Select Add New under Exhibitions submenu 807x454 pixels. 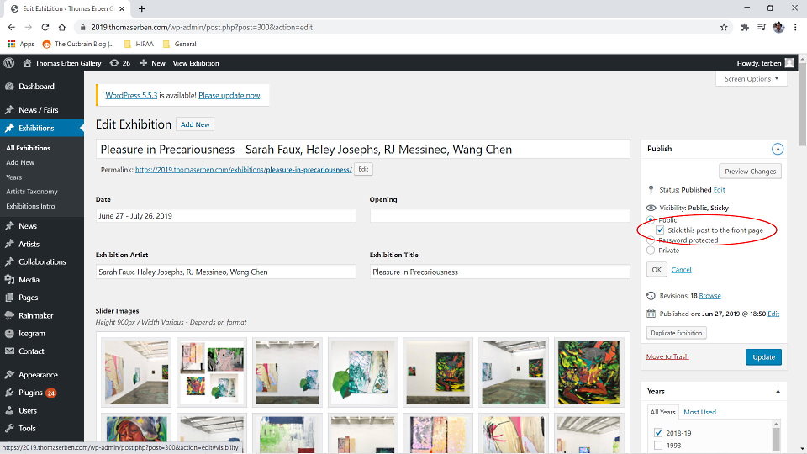click(x=20, y=162)
